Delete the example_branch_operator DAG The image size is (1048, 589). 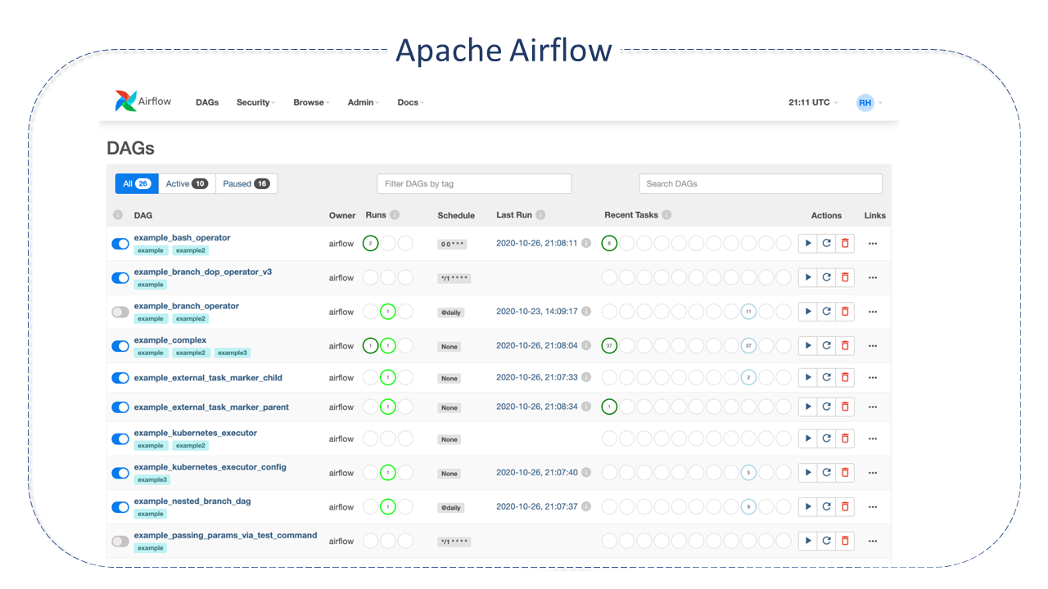(x=845, y=312)
